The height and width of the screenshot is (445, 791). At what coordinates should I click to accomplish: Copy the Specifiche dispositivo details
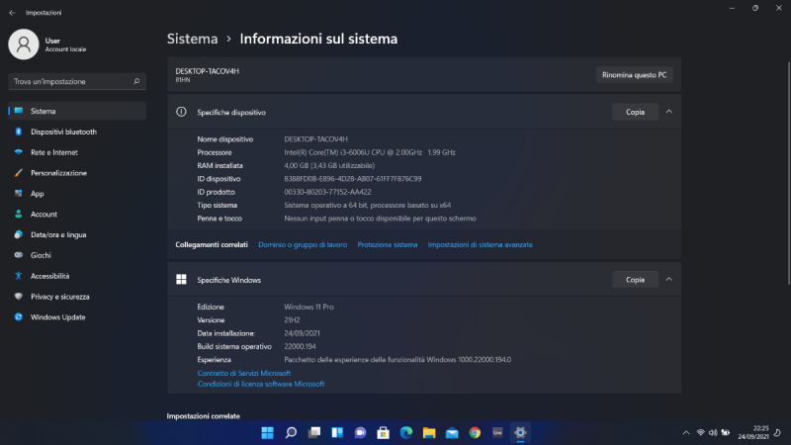[x=635, y=112]
